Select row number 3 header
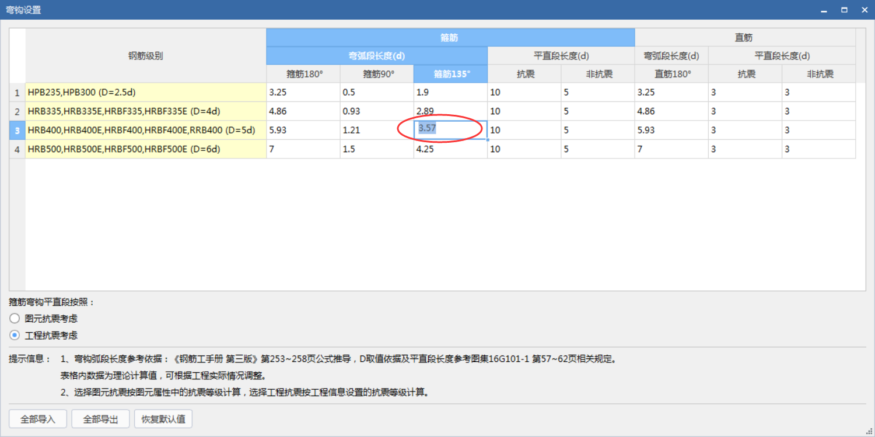Image resolution: width=875 pixels, height=437 pixels. click(17, 131)
